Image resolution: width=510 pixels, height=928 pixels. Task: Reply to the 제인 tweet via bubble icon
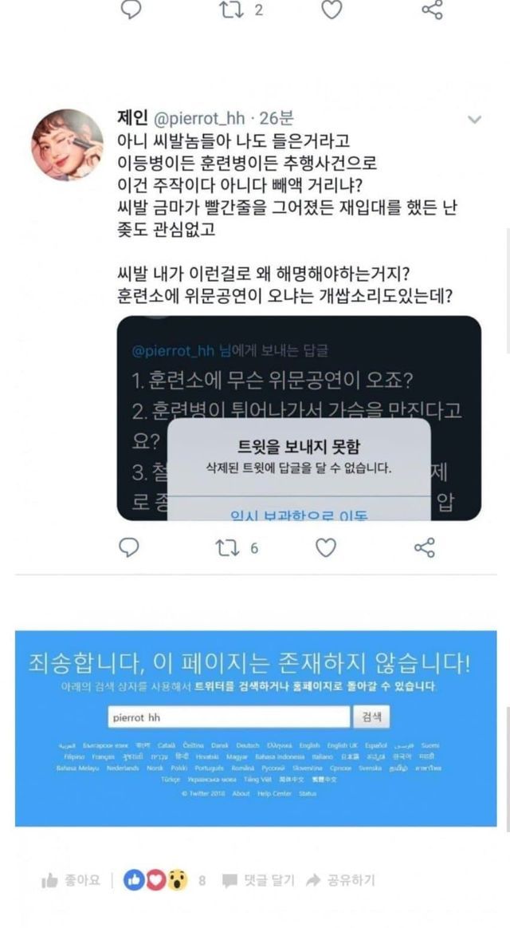pos(129,547)
